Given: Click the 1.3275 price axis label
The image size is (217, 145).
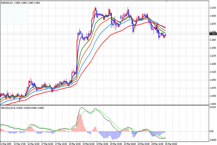Looking at the screenshot, I should 213,56.
